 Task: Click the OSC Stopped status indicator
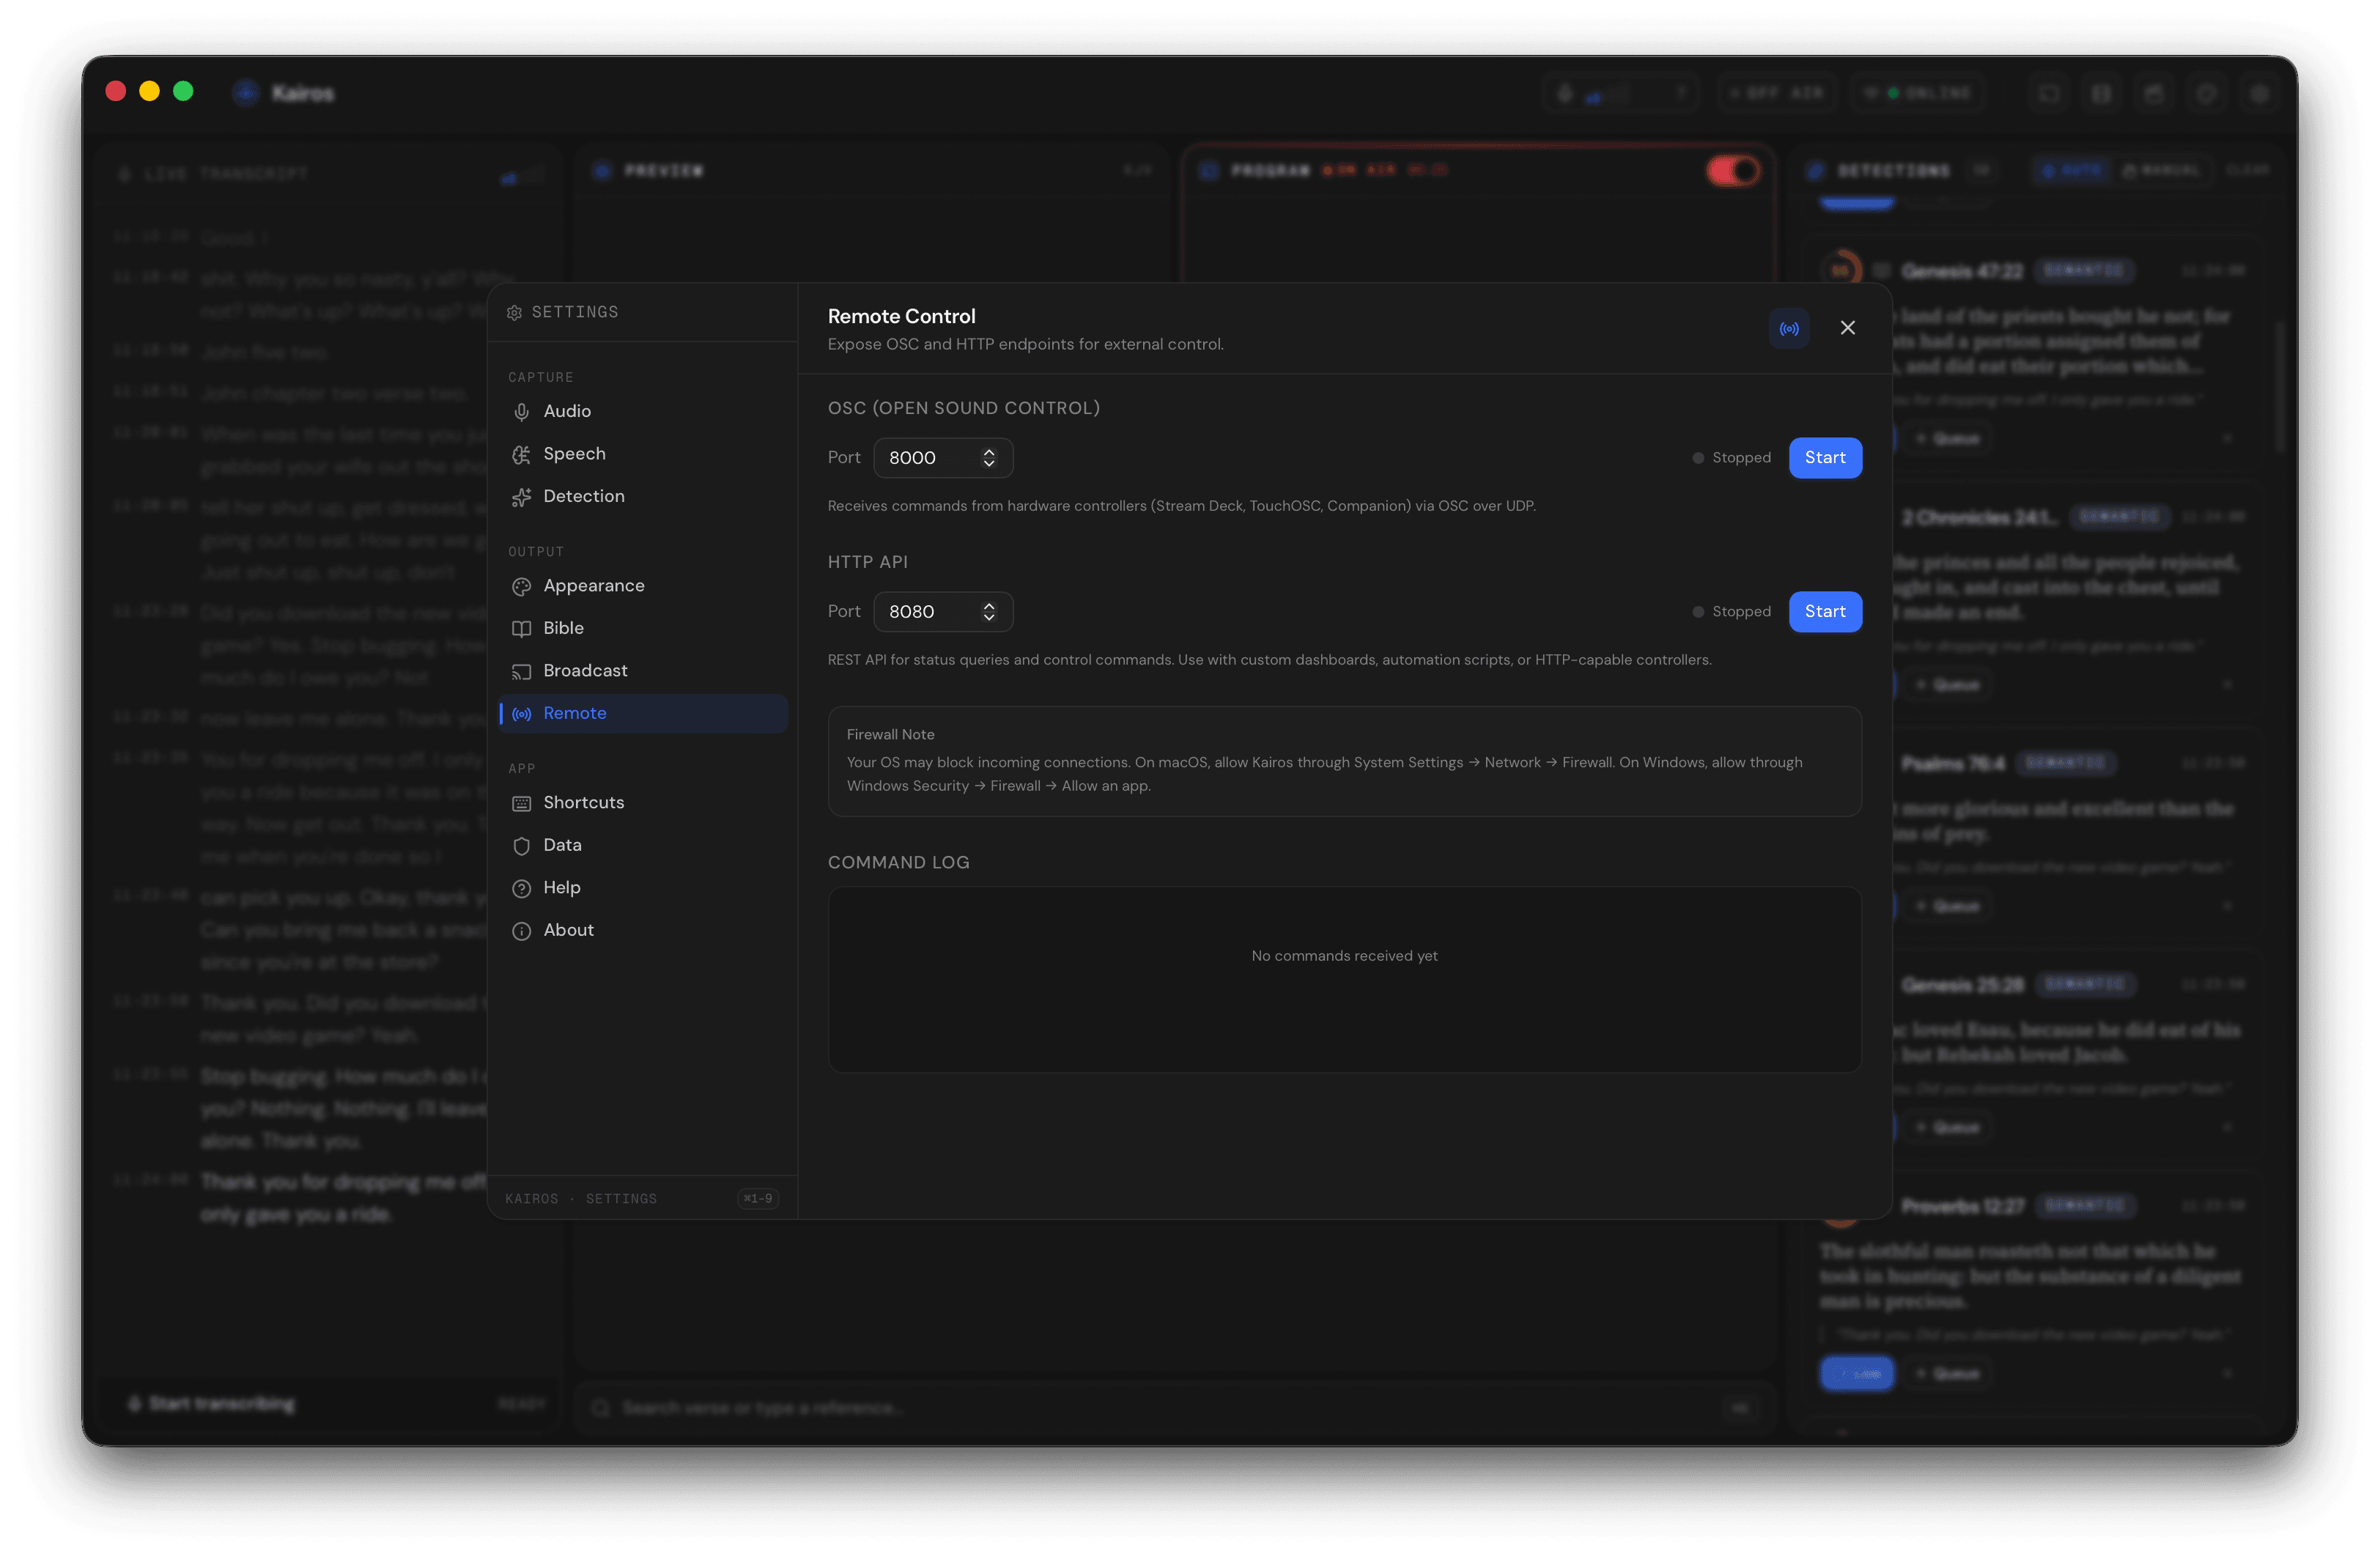(1731, 458)
